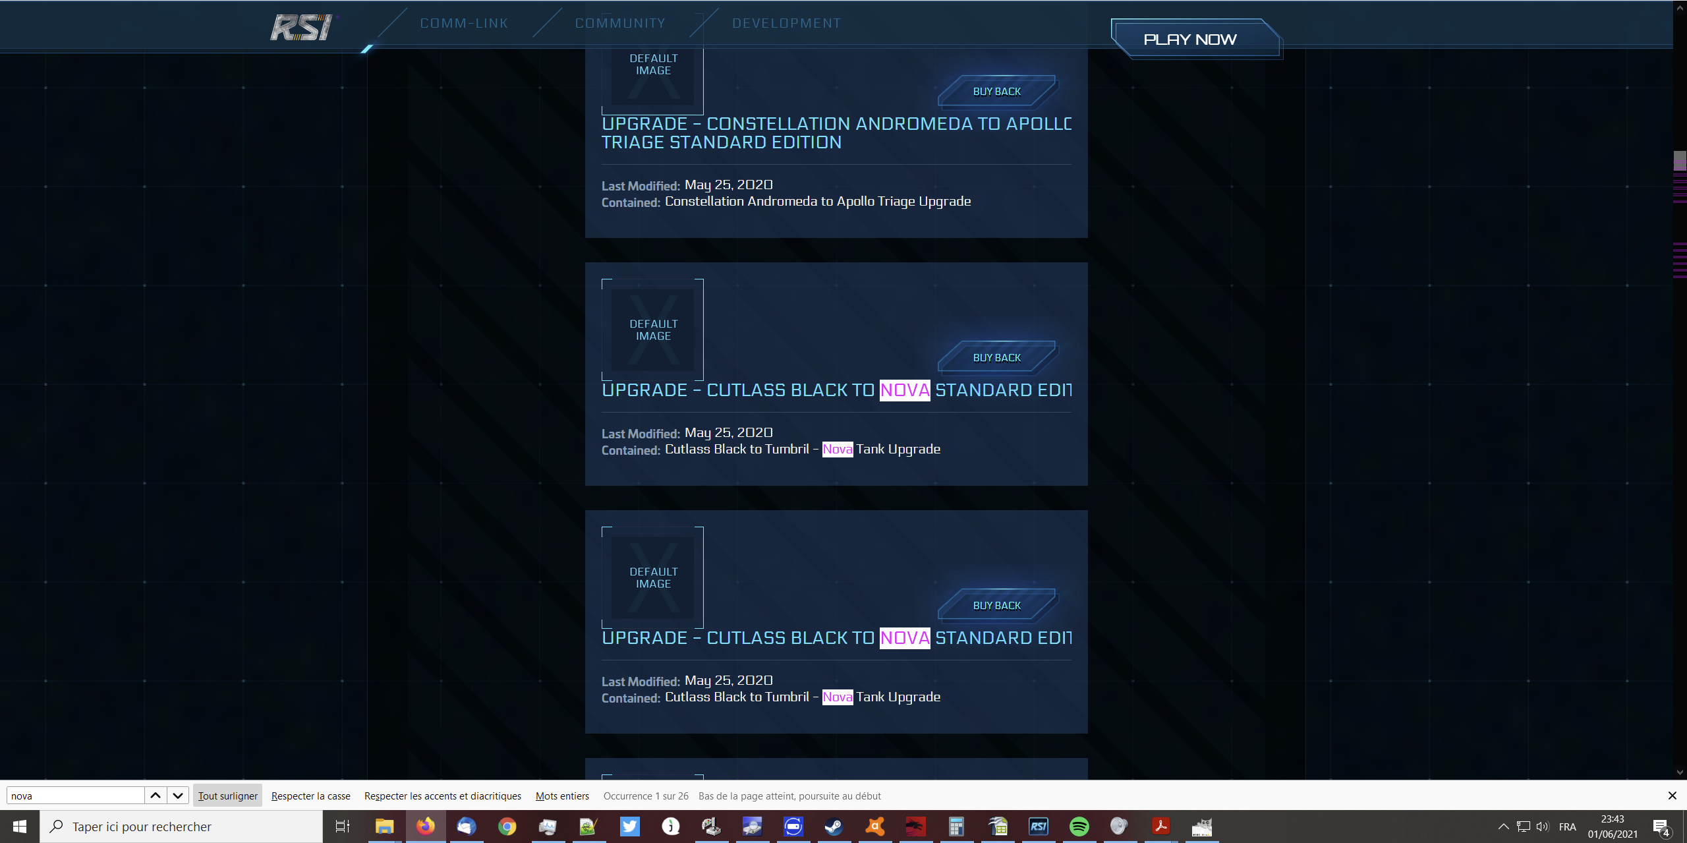Click the RSI logo in header
The image size is (1687, 843).
pos(302,27)
